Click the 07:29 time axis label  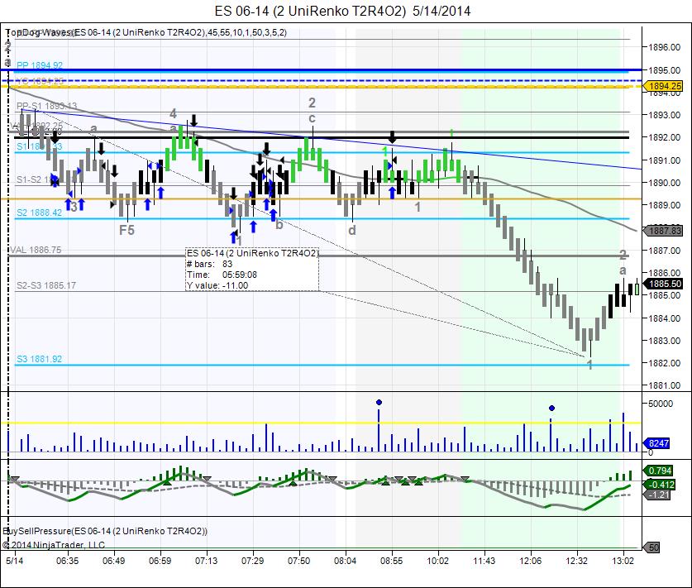253,561
